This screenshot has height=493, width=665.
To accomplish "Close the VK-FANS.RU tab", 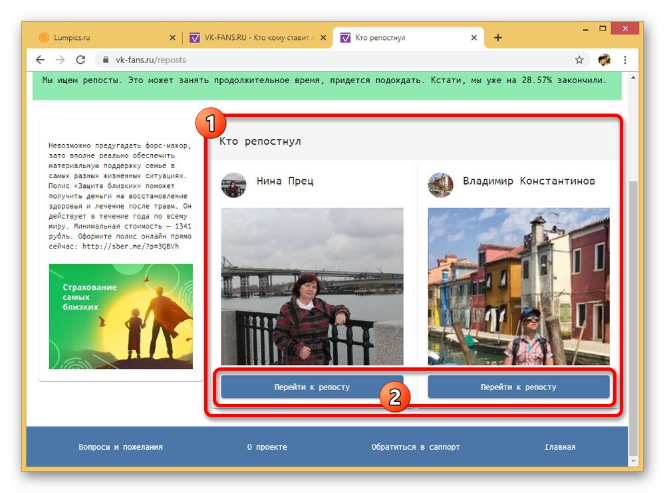I will (323, 38).
